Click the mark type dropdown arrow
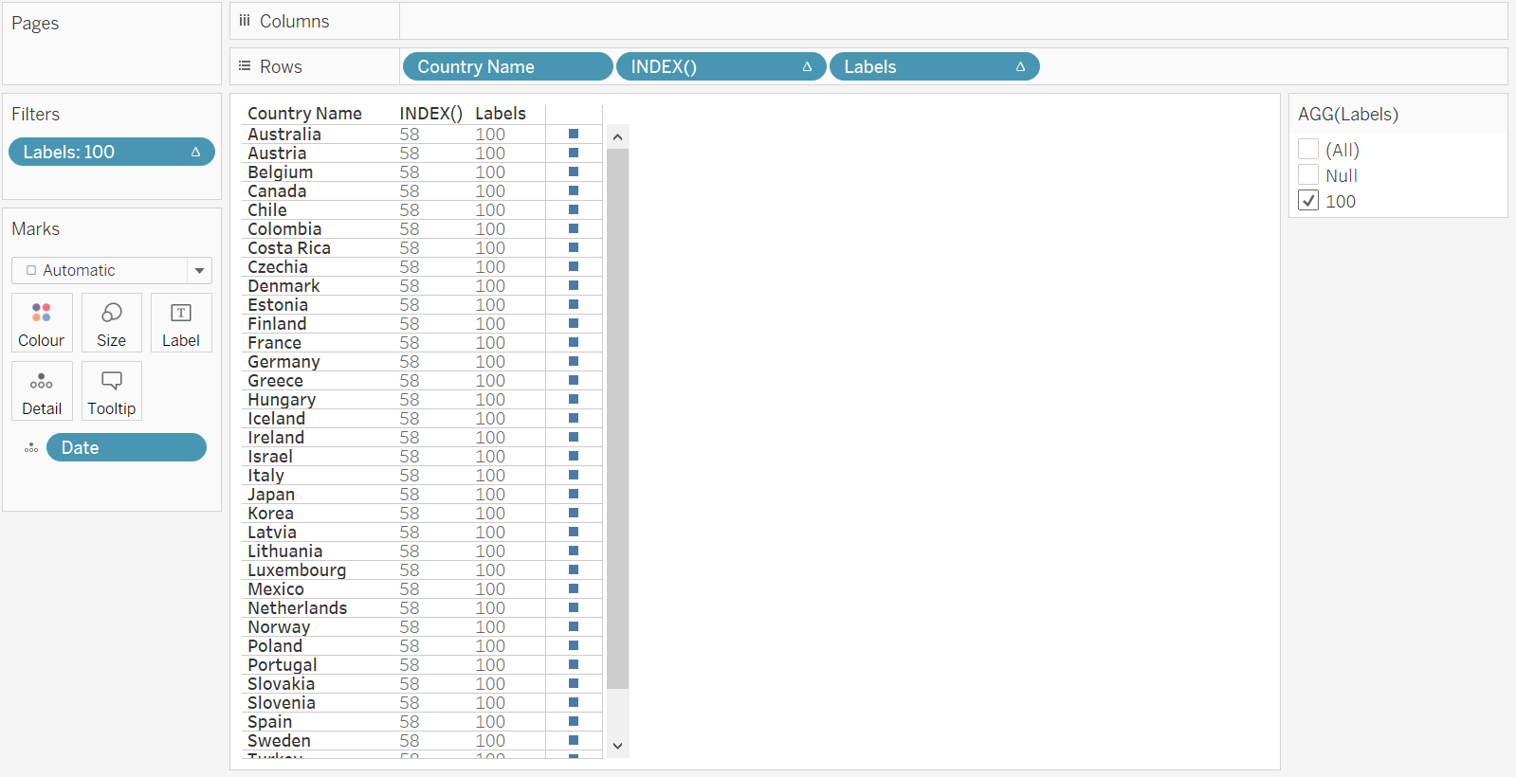Screen dimensions: 1516x777 point(199,270)
